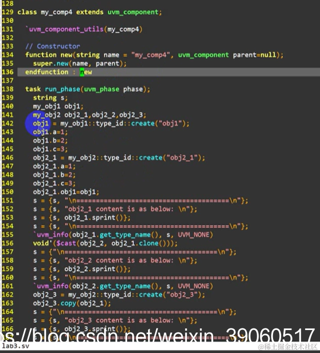Click the 'obj2_1.sprint()' line
Viewport: 320px width, 353px height.
pyautogui.click(x=82, y=218)
